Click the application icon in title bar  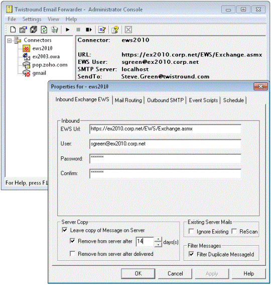pyautogui.click(x=9, y=9)
